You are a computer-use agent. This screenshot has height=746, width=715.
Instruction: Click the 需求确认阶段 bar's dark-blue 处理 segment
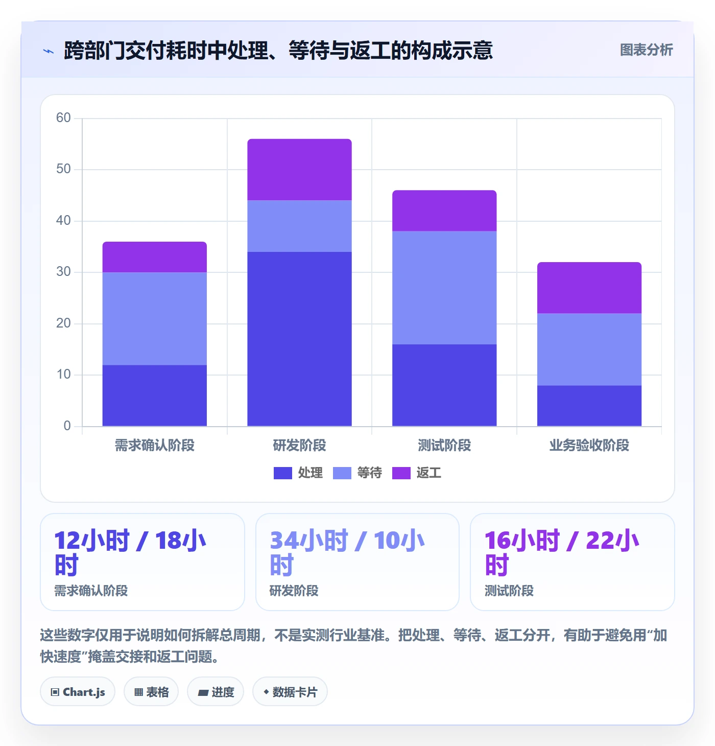tap(155, 395)
